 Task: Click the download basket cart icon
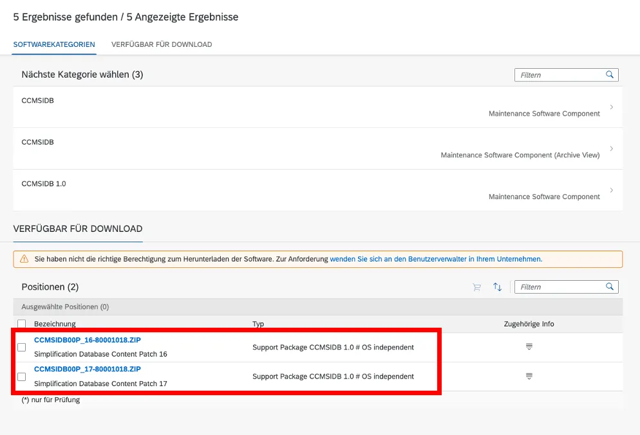pos(476,287)
